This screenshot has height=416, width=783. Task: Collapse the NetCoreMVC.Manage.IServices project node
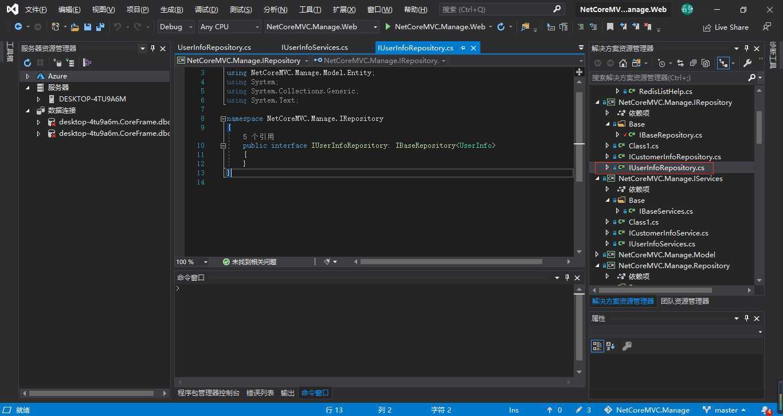pos(597,179)
